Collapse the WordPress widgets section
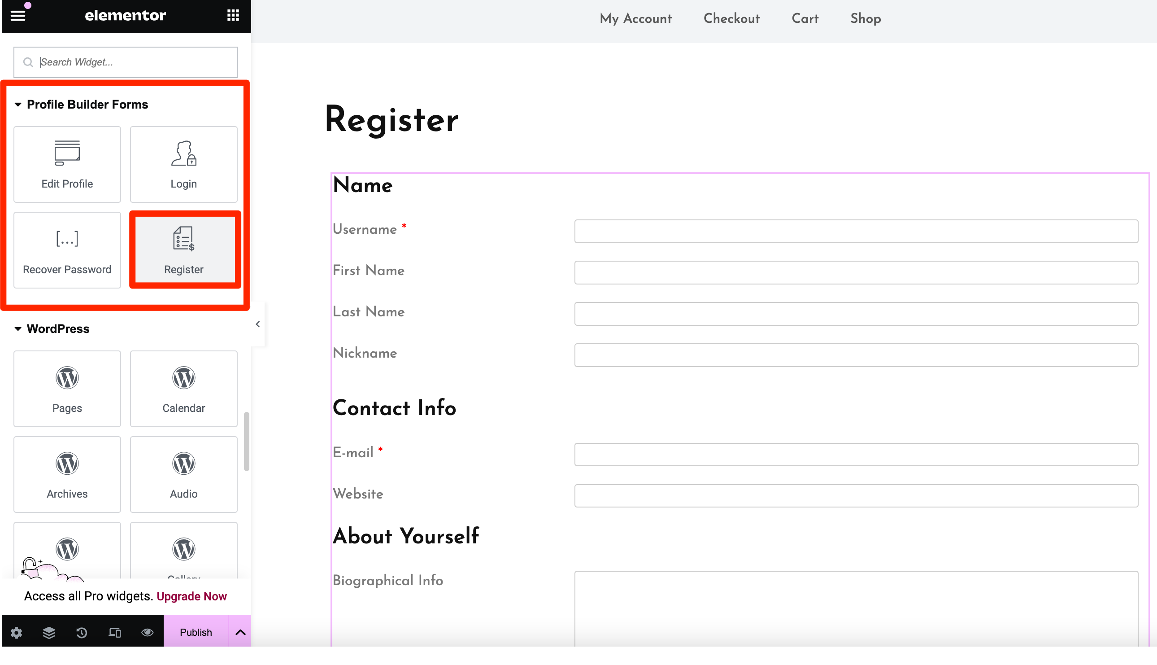 pos(18,329)
